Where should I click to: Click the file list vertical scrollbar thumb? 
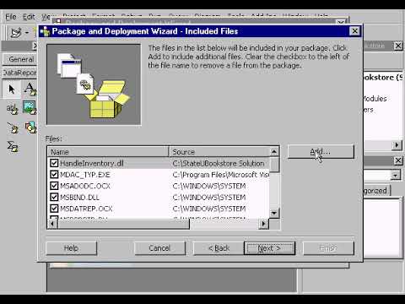[x=274, y=165]
